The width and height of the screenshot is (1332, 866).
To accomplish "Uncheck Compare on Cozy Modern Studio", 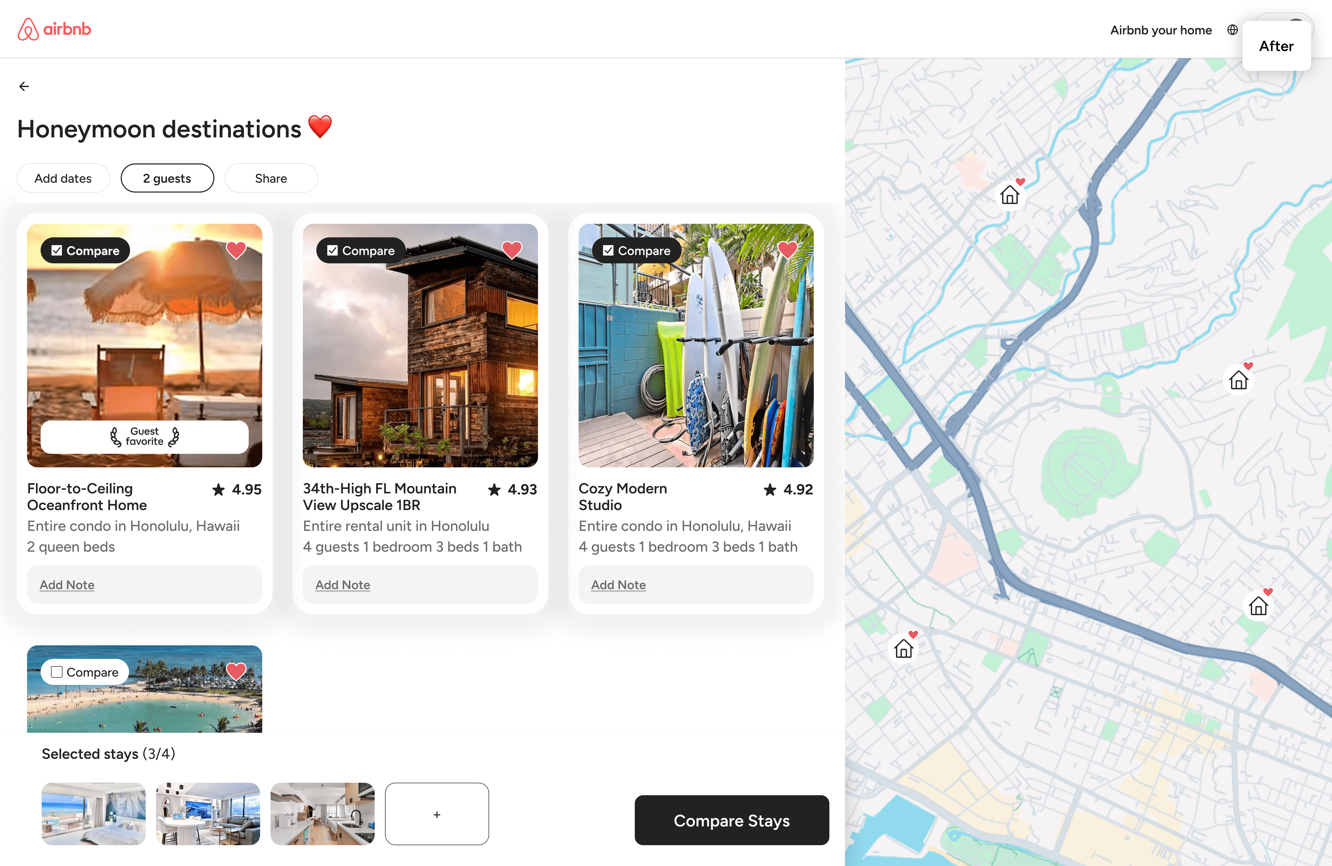I will (608, 250).
